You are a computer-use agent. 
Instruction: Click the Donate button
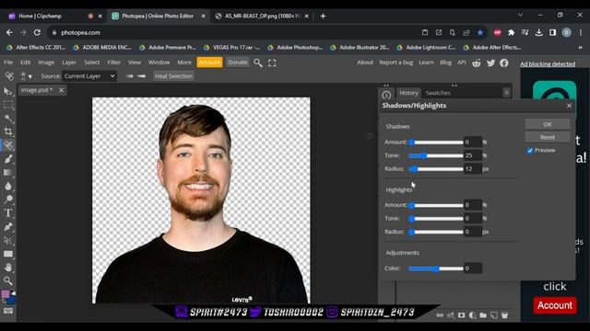point(238,63)
